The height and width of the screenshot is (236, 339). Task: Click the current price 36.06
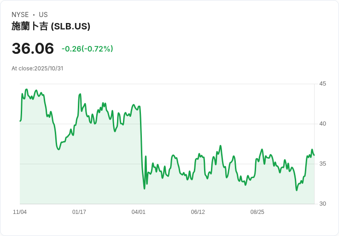33,48
